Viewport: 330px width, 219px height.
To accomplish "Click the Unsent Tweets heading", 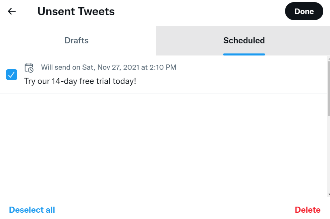I will click(76, 11).
